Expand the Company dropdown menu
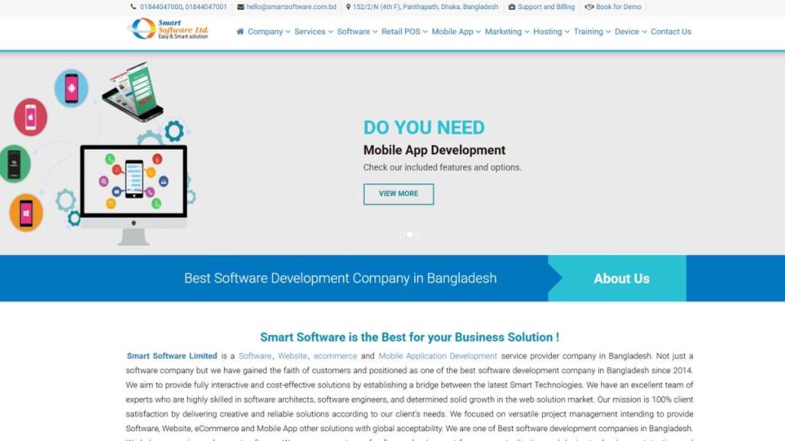 [x=269, y=31]
